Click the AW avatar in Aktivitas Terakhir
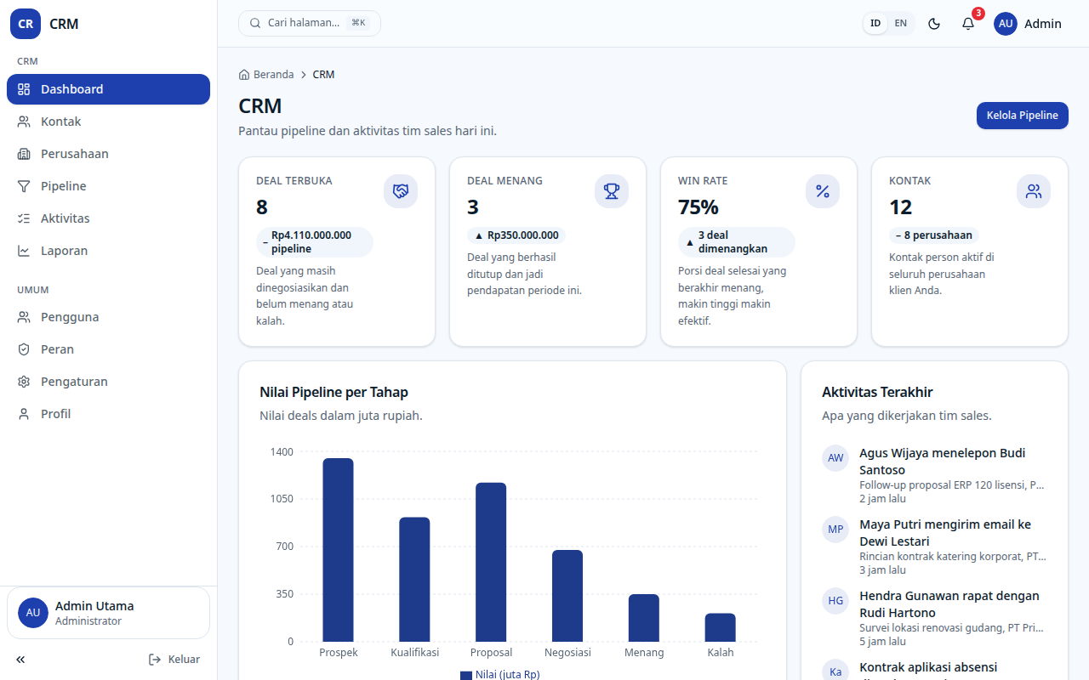1089x680 pixels. click(x=835, y=458)
